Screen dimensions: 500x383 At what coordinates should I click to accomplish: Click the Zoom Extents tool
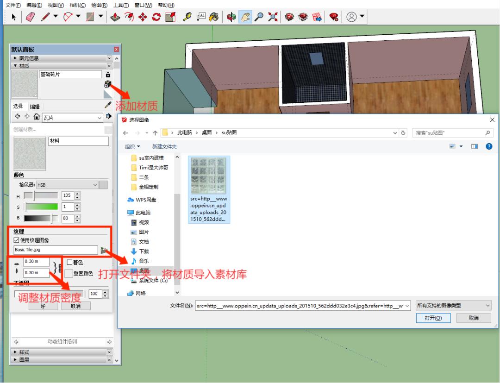coord(273,17)
